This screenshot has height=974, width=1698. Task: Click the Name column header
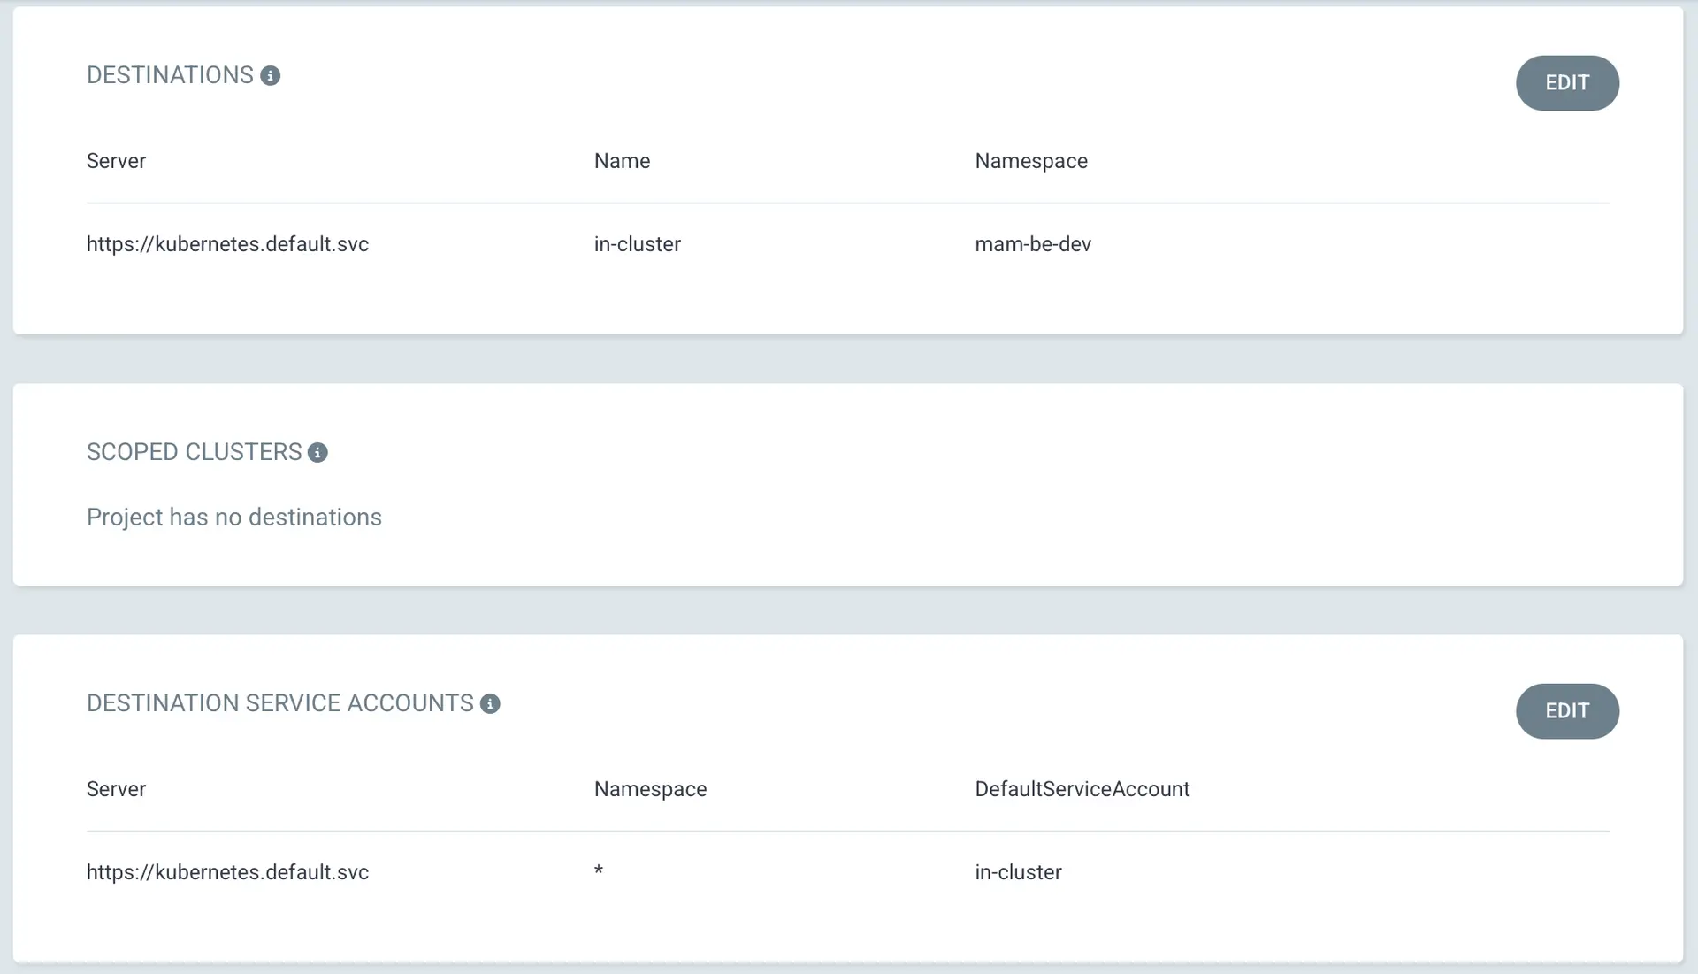tap(622, 161)
